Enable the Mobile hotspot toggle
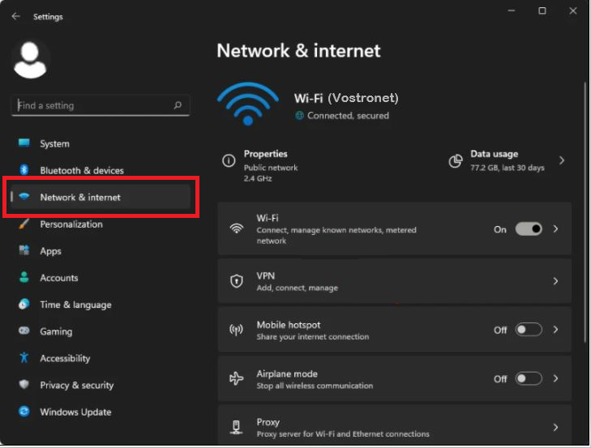Viewport: 591px width, 448px height. pos(529,330)
